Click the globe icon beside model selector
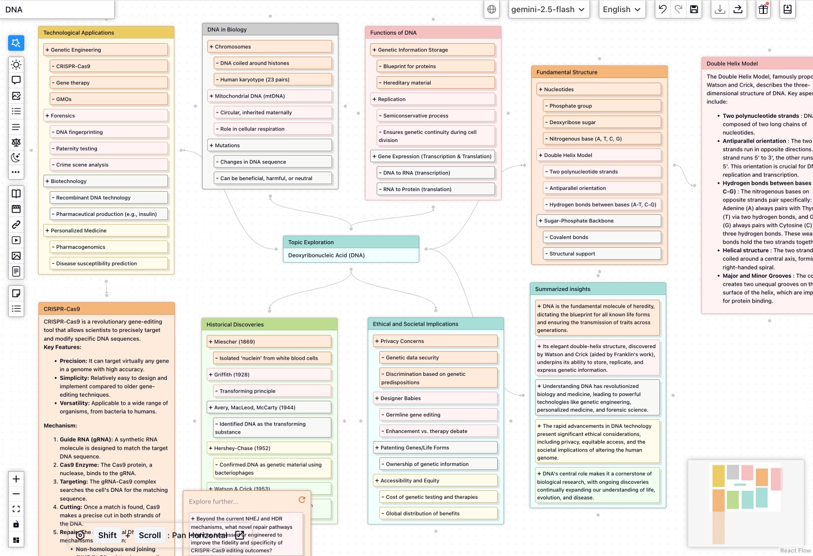The width and height of the screenshot is (813, 556). click(x=491, y=9)
